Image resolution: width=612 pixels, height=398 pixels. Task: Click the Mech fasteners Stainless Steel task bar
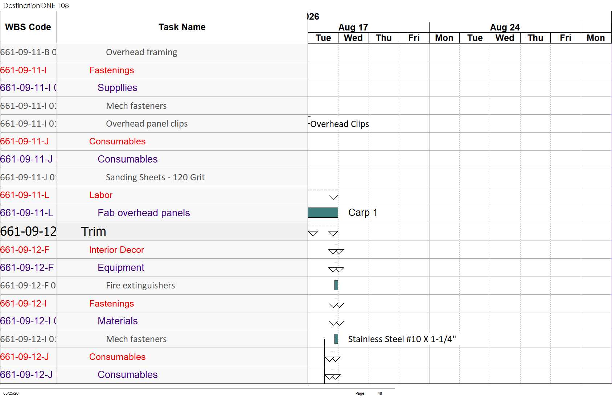(x=336, y=339)
